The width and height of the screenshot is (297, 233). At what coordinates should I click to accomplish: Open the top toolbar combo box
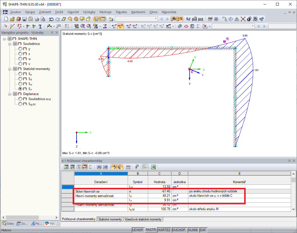[136, 19]
